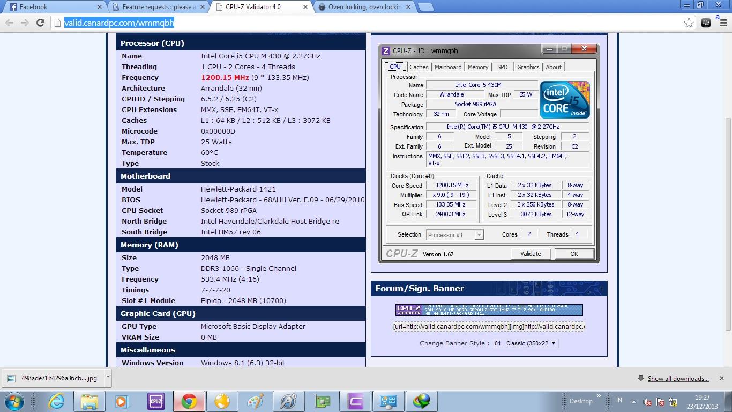Open Paint from the taskbar
The height and width of the screenshot is (412, 732).
tap(255, 401)
